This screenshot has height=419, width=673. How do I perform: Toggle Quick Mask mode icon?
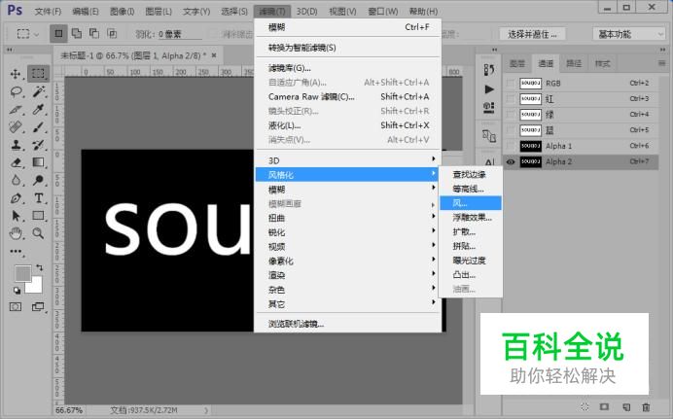tap(16, 306)
